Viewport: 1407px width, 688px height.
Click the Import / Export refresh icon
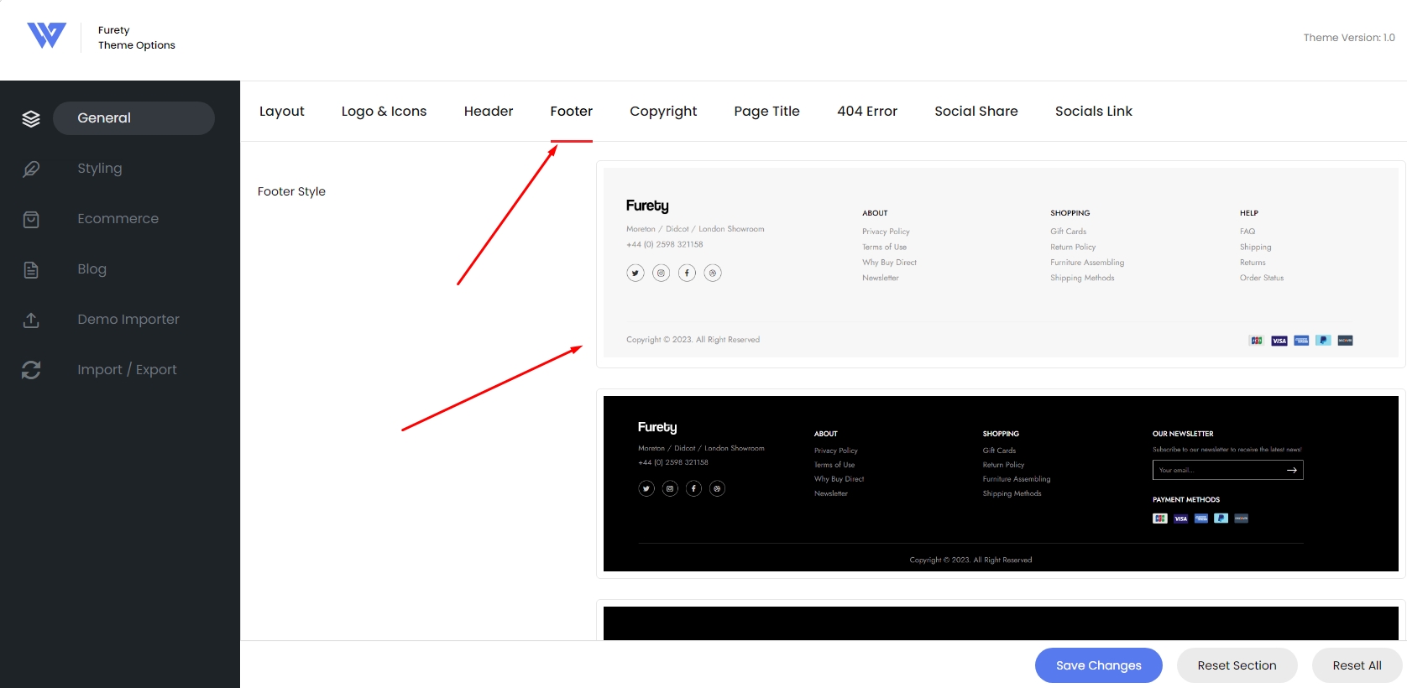[x=31, y=370]
